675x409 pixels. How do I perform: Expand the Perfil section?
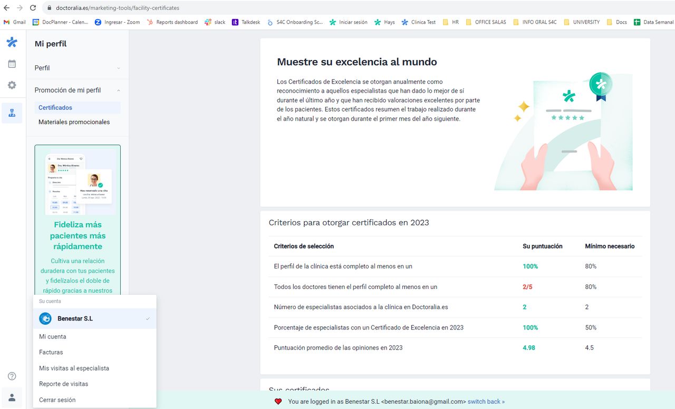(77, 68)
